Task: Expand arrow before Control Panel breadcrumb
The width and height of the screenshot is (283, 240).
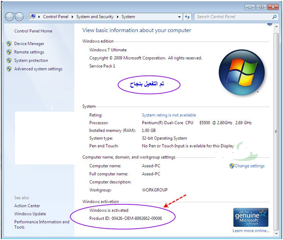Action: pyautogui.click(x=39, y=17)
